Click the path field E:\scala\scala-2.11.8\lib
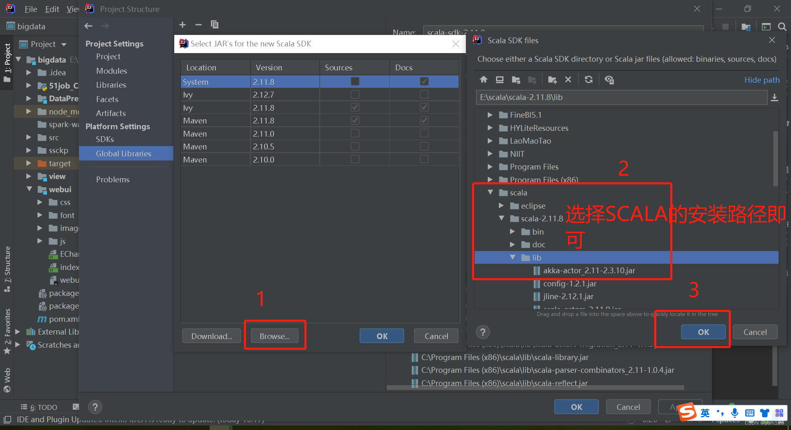Viewport: 791px width, 430px height. click(x=621, y=98)
